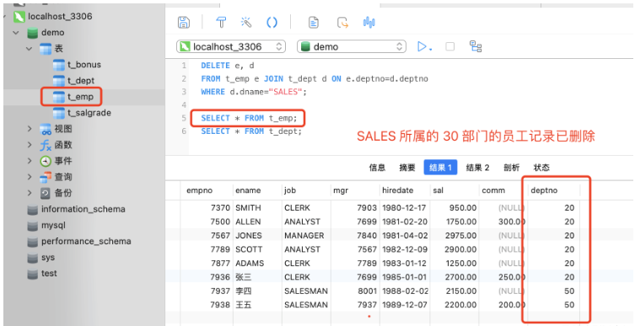Click the beautify SQL magic wand icon

pos(246,22)
